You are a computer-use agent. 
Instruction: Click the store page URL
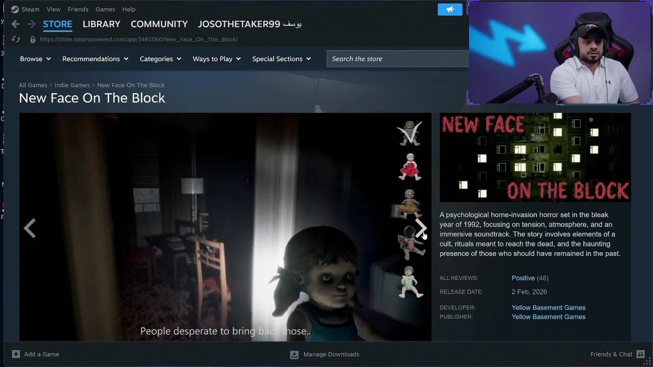[139, 39]
